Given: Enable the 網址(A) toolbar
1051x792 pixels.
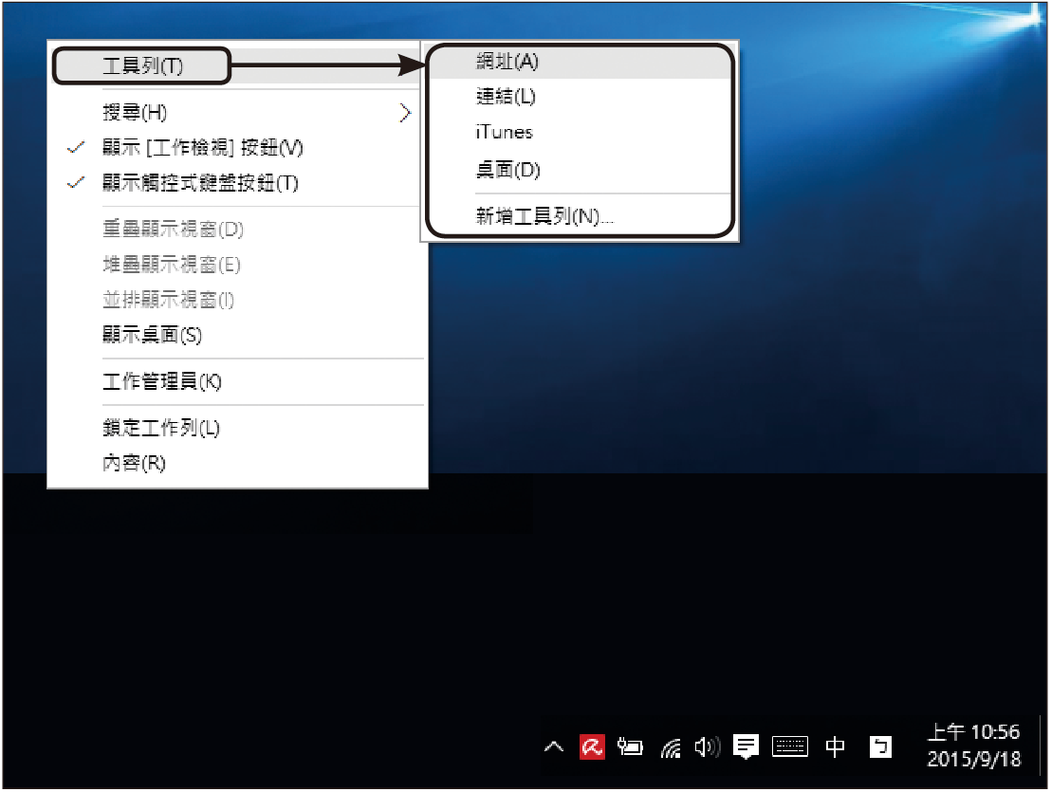Looking at the screenshot, I should (x=580, y=62).
